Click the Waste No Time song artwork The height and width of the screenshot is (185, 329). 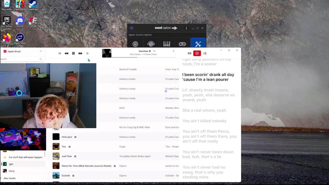[56, 166]
